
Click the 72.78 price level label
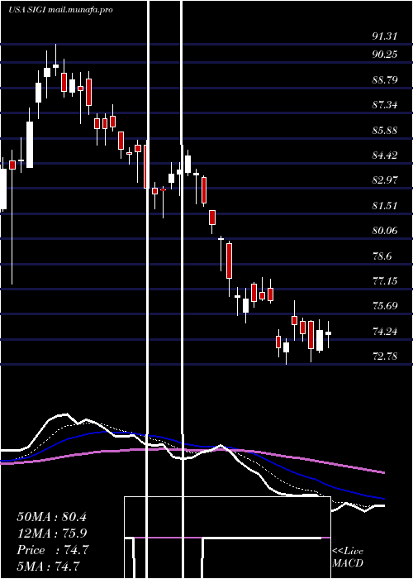click(385, 356)
